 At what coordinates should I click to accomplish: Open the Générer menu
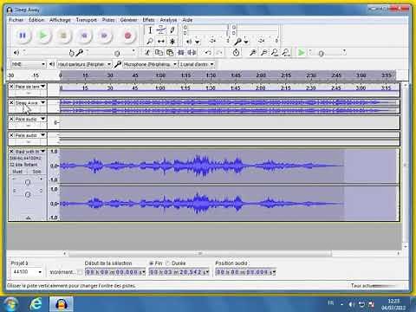(x=128, y=20)
